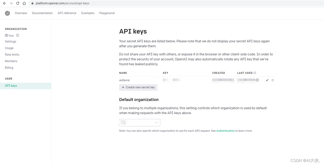
Task: Go to the browser home icon
Action: [x=24, y=3]
